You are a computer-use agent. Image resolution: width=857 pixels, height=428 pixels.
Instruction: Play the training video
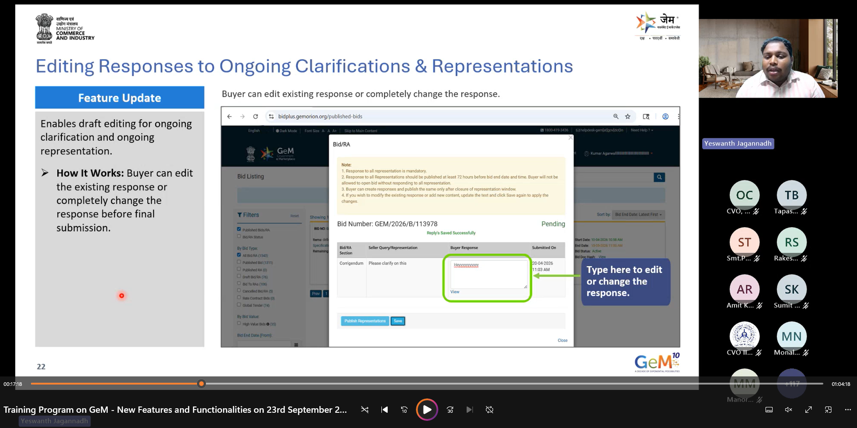click(427, 410)
